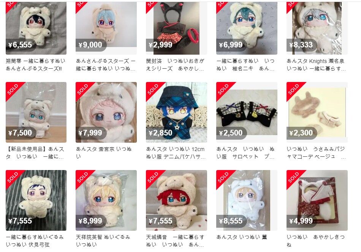
Task: Click title link あんスタ いつぬい 薫
Action: point(242,237)
